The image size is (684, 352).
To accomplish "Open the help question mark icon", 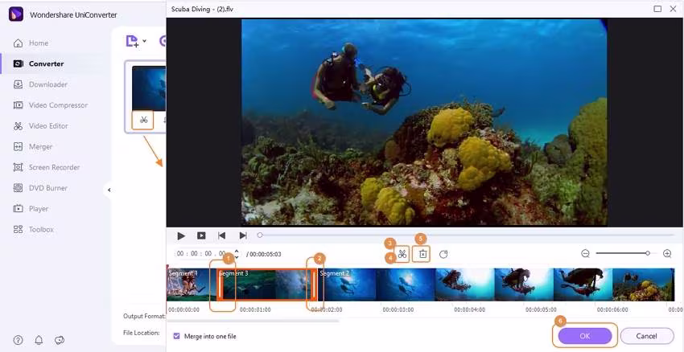I will point(18,340).
